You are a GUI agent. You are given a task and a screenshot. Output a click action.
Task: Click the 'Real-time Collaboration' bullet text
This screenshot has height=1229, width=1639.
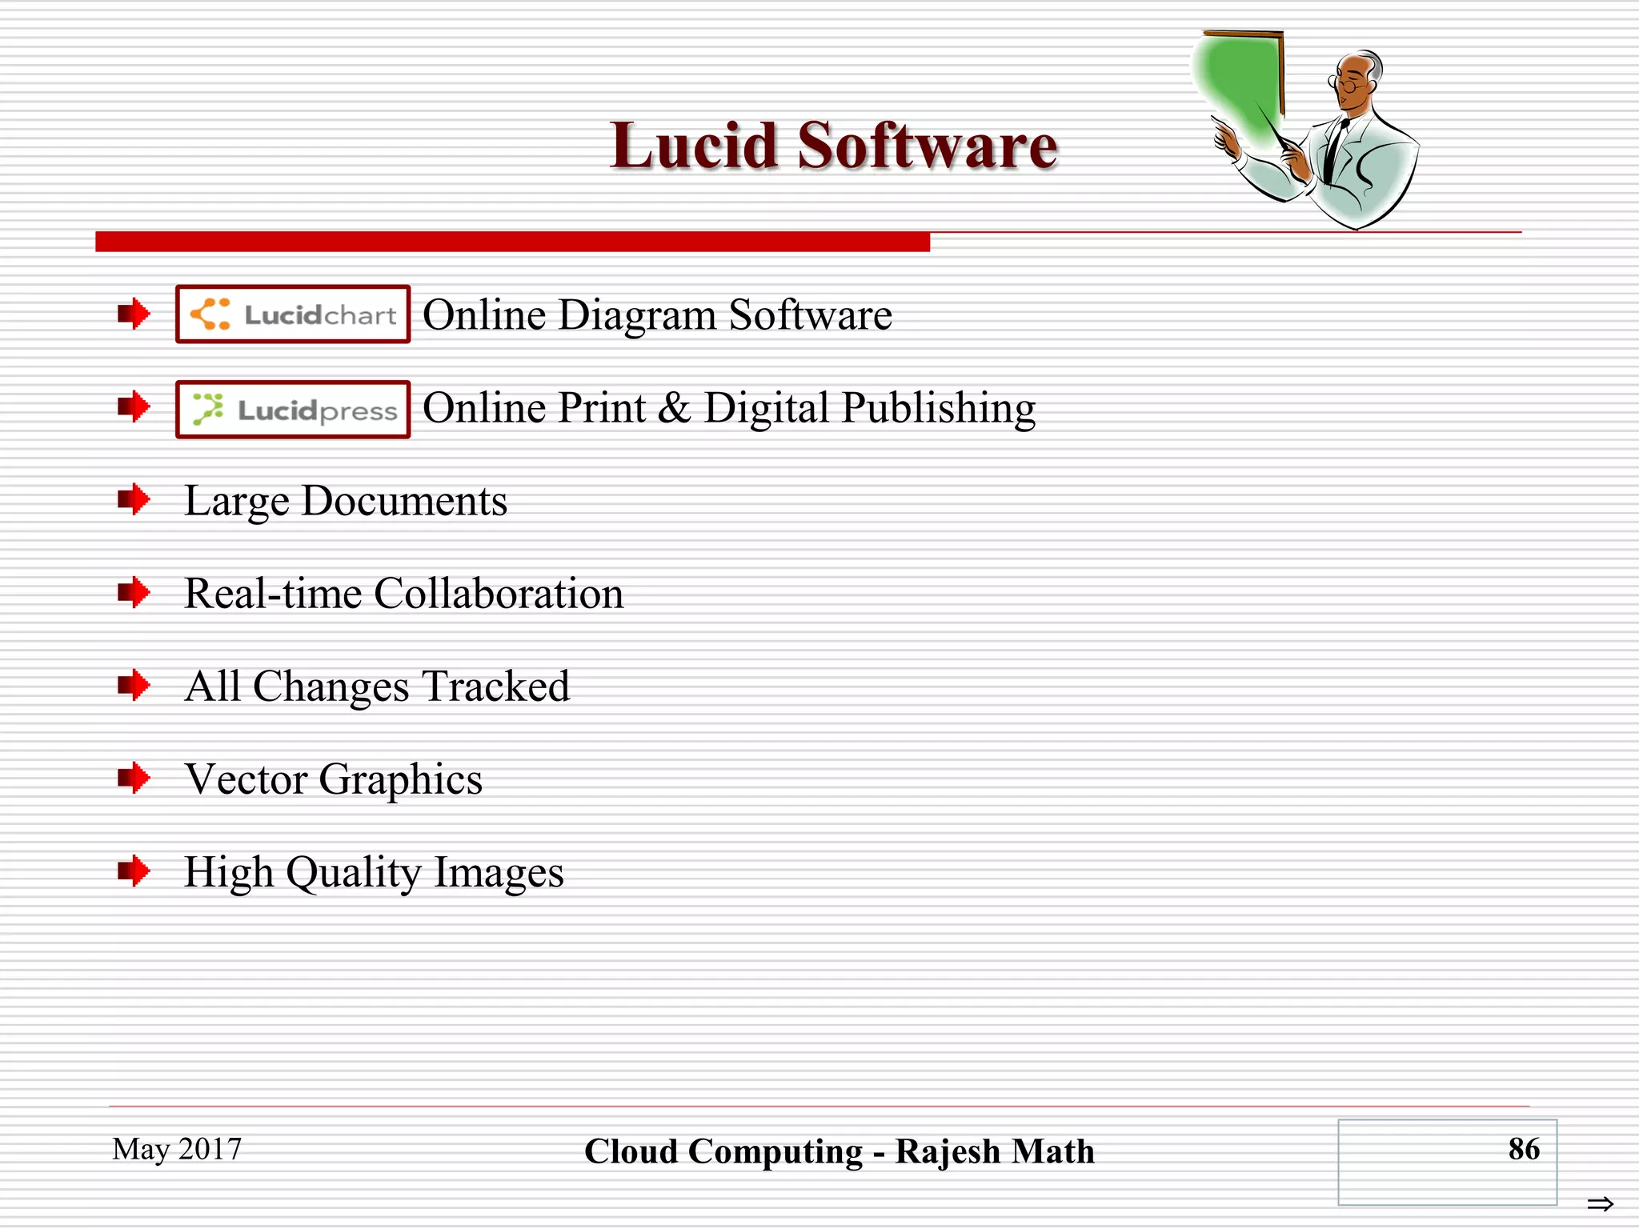tap(404, 594)
